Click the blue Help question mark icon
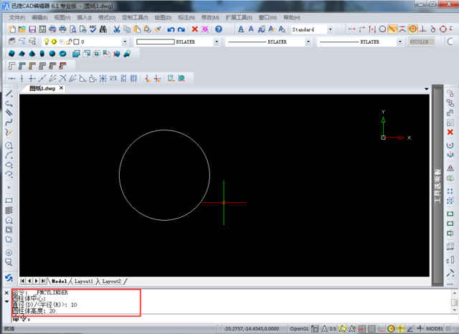459x334 pixels. coord(219,29)
